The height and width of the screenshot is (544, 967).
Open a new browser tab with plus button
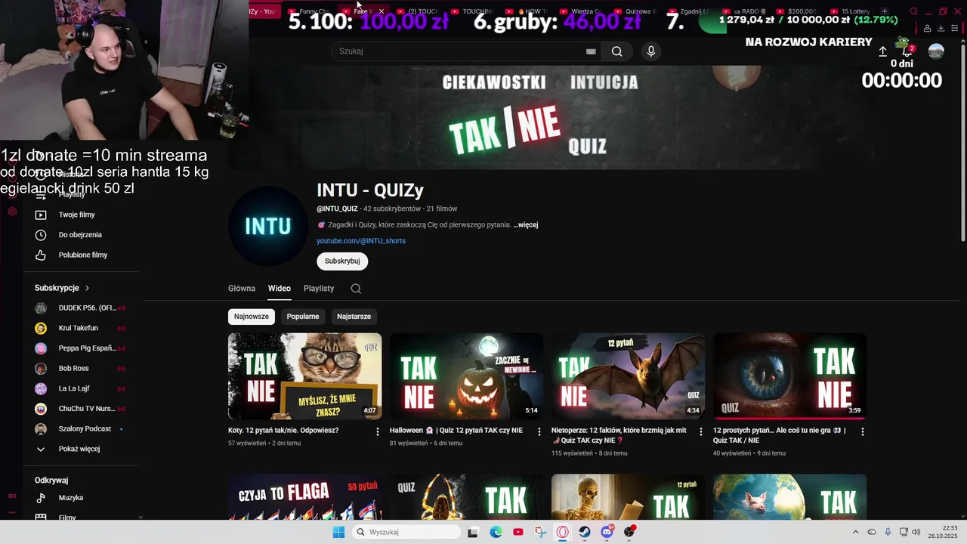click(885, 11)
